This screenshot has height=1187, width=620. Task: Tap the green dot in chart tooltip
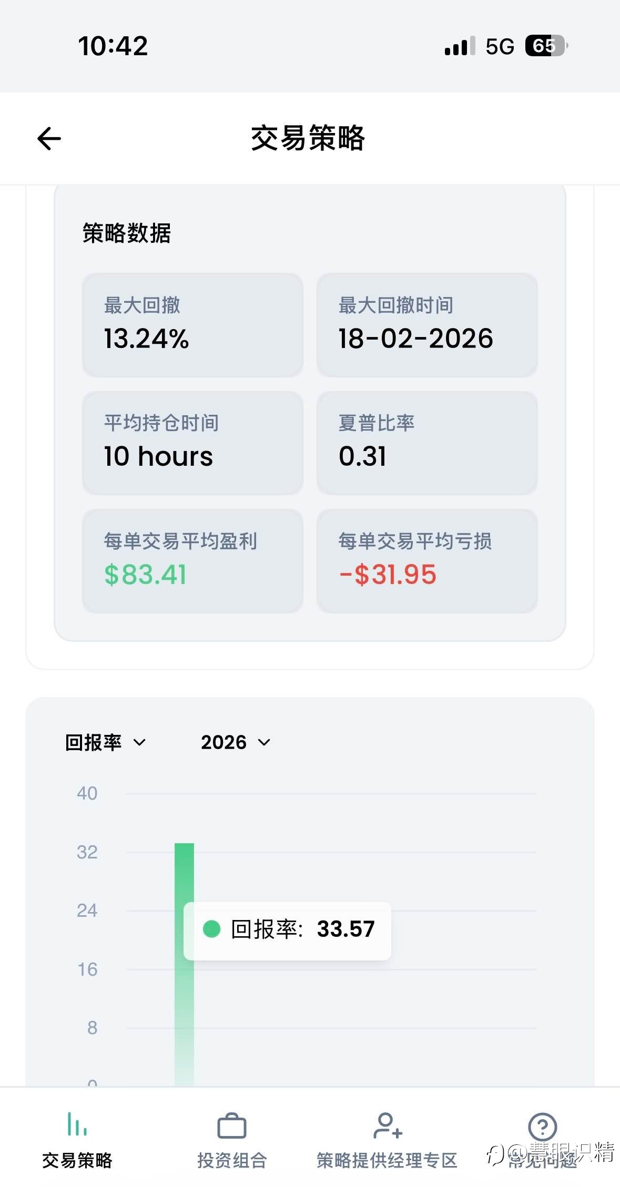click(x=211, y=929)
